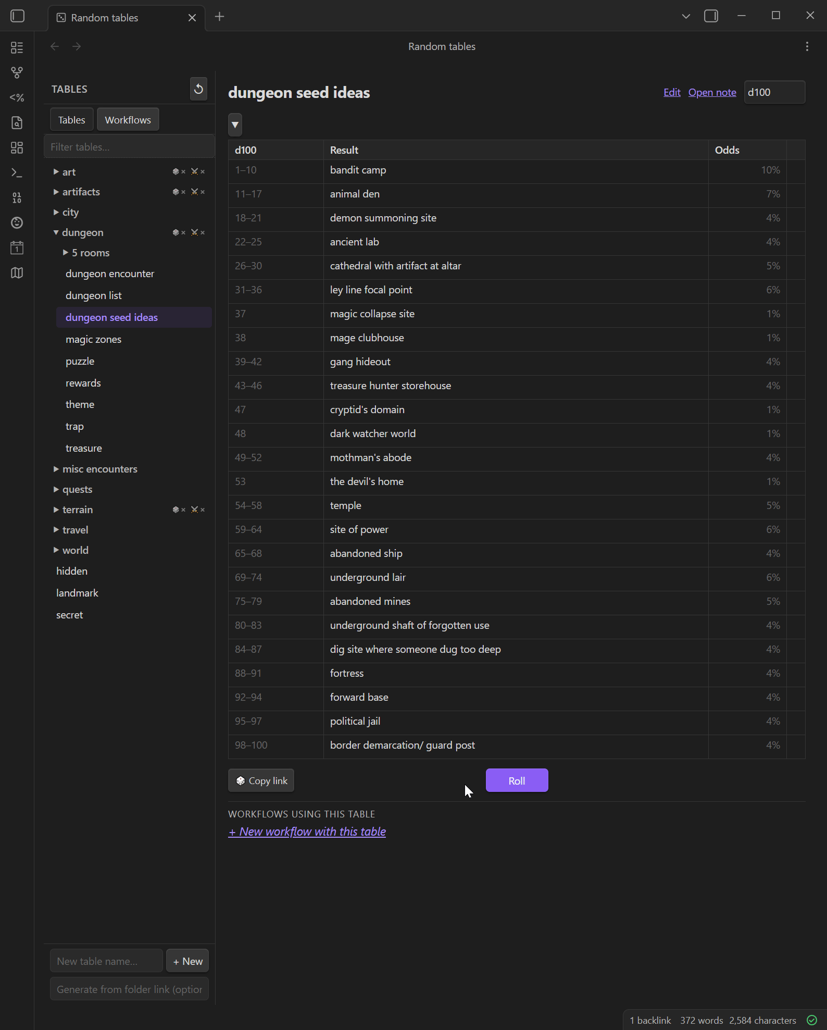Expand the artifacts folder

[56, 192]
